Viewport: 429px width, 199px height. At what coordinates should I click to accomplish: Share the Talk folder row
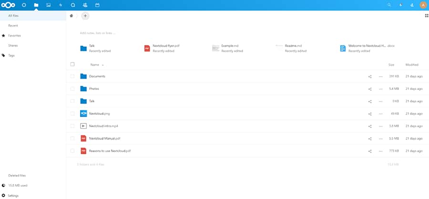click(370, 101)
